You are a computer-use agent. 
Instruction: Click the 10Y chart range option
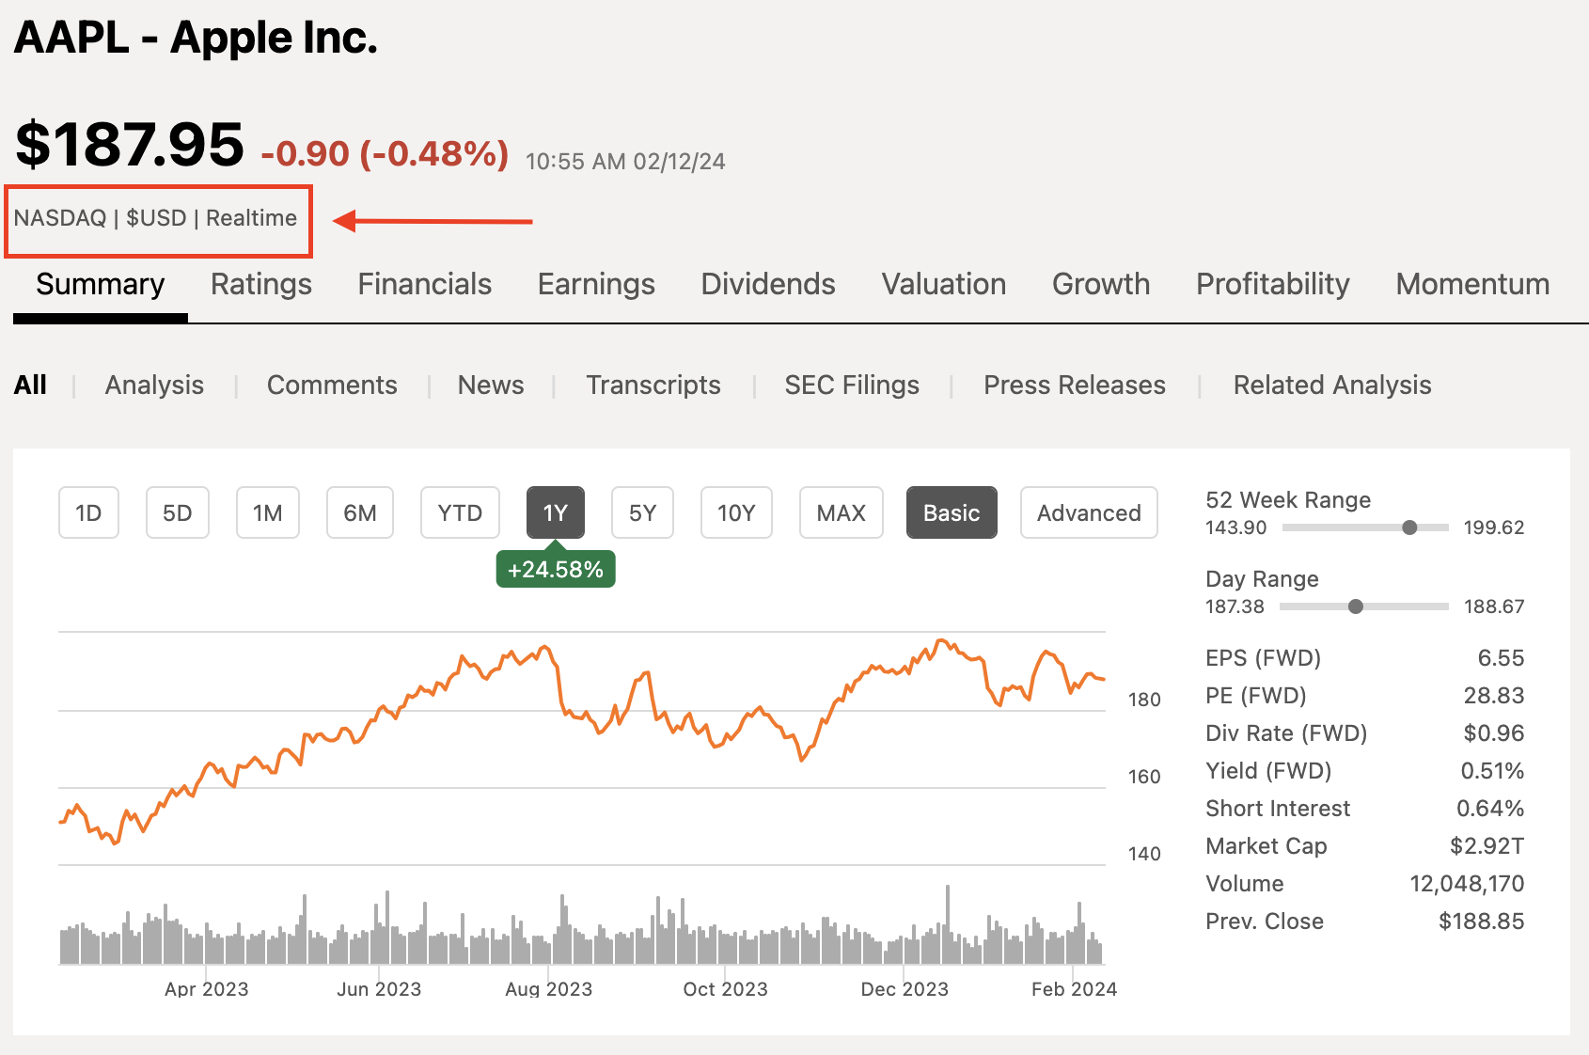736,512
